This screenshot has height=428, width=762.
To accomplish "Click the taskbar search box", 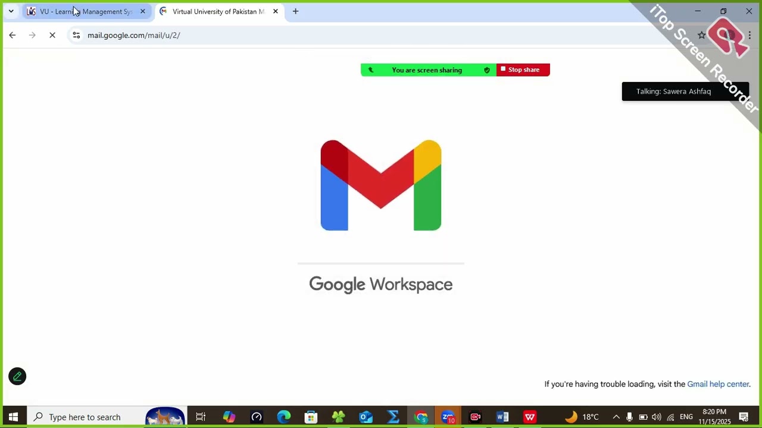I will pyautogui.click(x=107, y=417).
